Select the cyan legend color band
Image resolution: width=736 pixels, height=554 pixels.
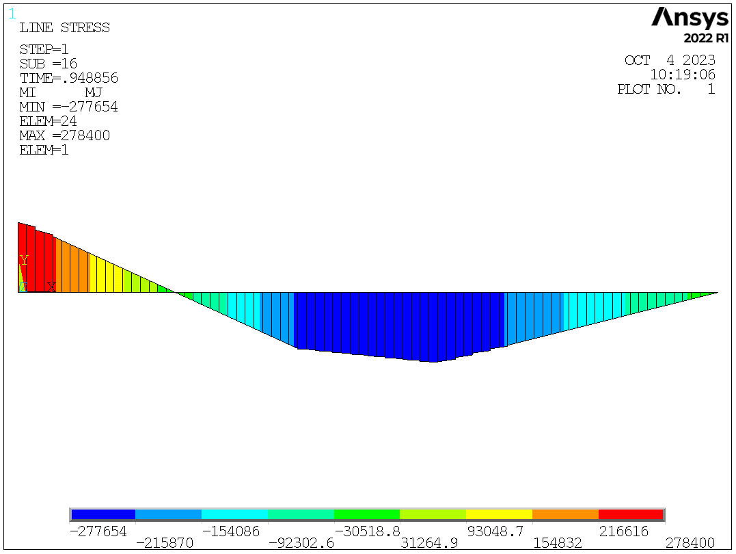point(234,514)
